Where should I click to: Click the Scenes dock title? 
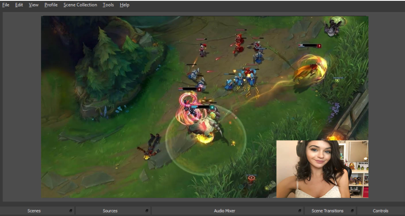[34, 211]
